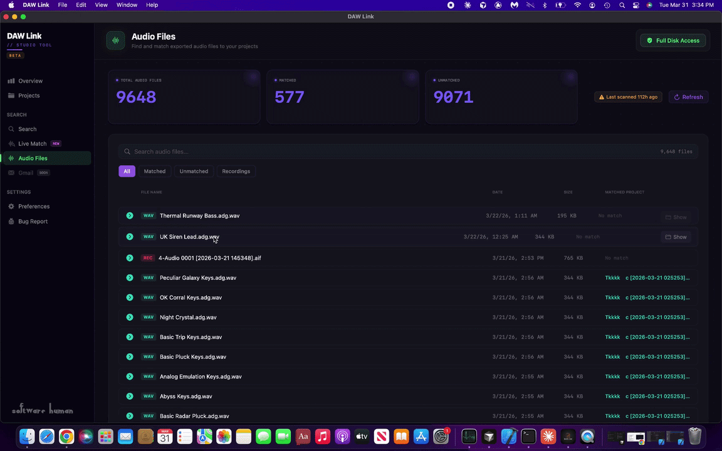722x451 pixels.
Task: Open Terminal from the Dock
Action: click(x=528, y=436)
